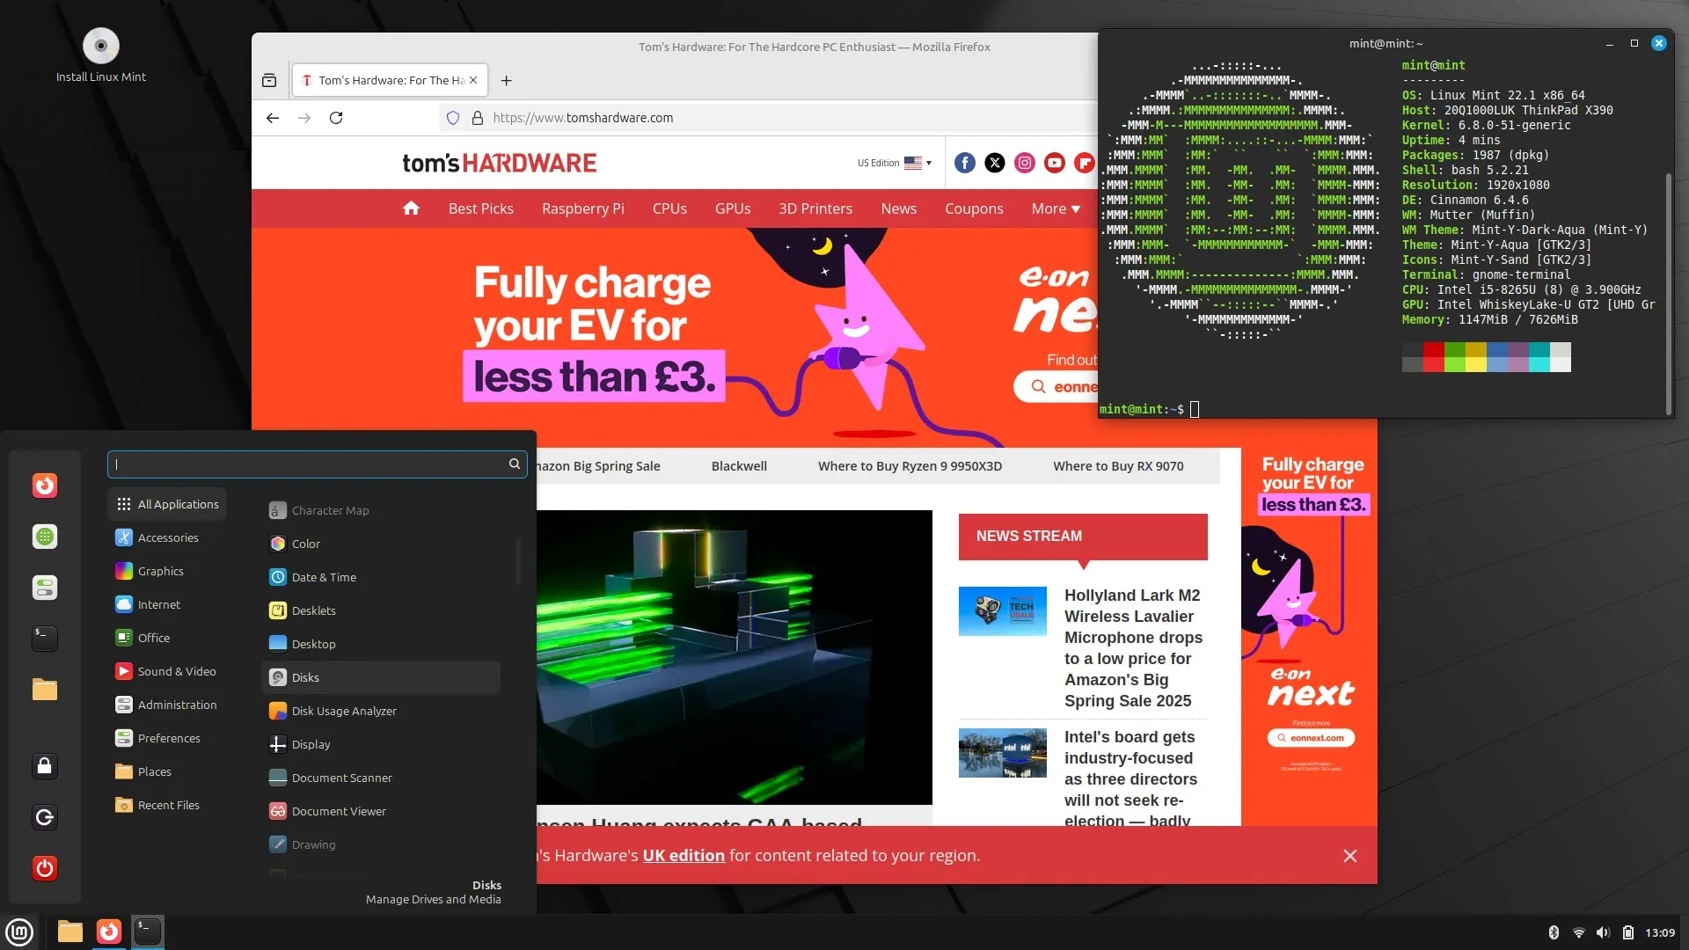This screenshot has width=1689, height=950.
Task: Read the Hollyland Lark M2 news story
Action: [x=1133, y=648]
